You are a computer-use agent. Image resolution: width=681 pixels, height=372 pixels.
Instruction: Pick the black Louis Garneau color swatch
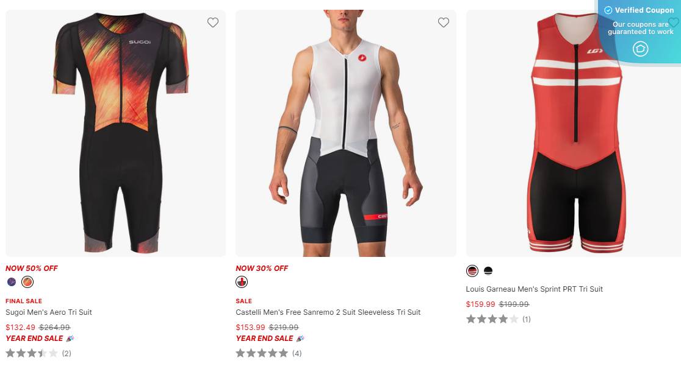click(488, 271)
